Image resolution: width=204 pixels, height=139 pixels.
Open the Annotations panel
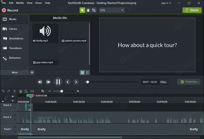pyautogui.click(x=14, y=38)
